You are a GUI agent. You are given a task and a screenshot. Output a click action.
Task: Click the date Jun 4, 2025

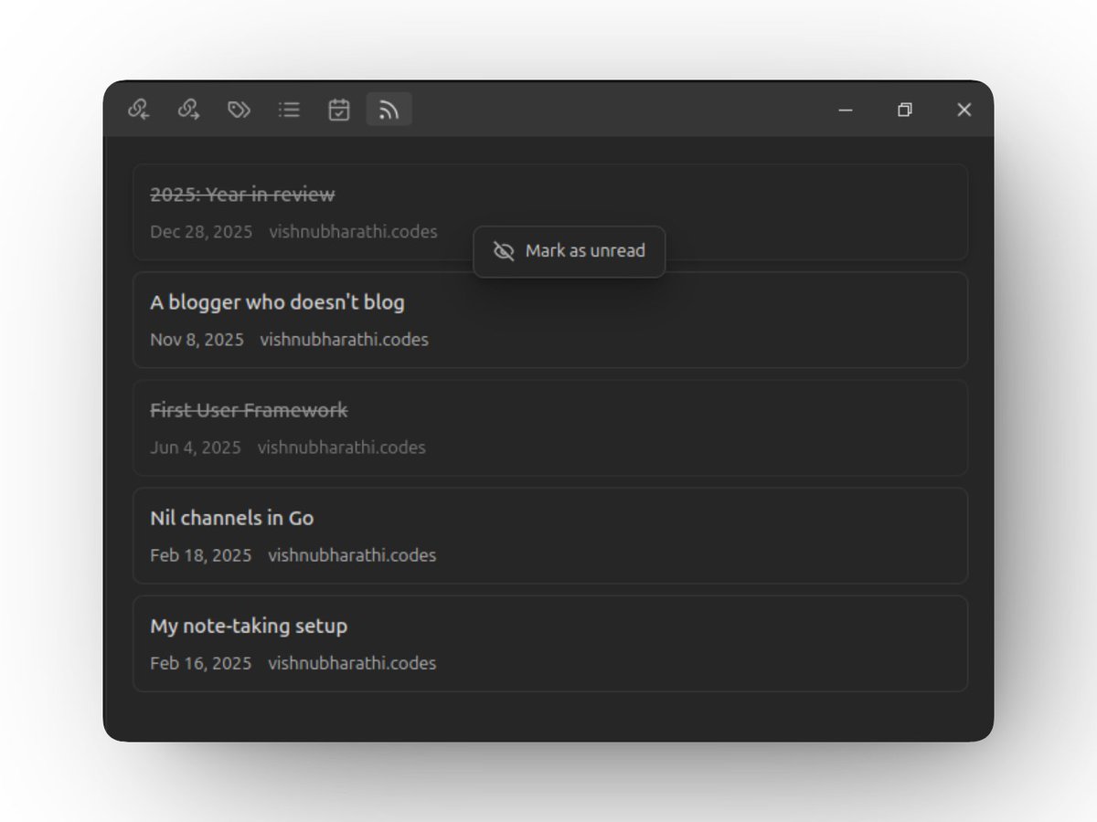(x=196, y=448)
